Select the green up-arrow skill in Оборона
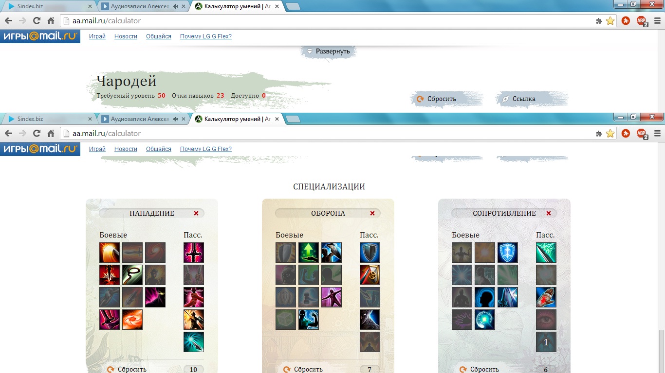The width and height of the screenshot is (665, 373). click(309, 253)
